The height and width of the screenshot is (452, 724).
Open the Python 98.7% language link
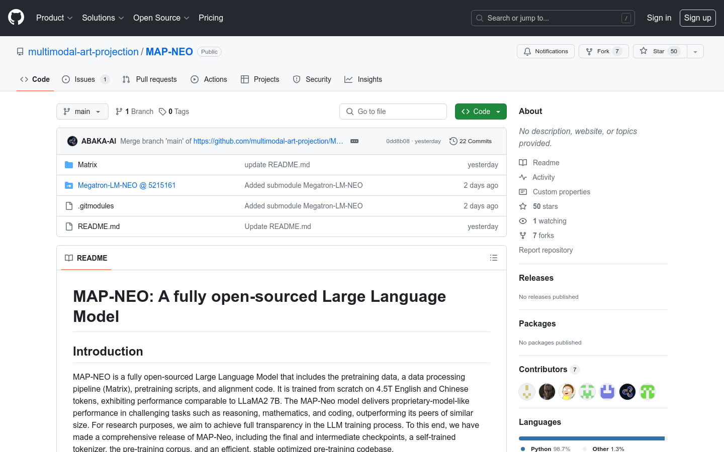coord(546,448)
